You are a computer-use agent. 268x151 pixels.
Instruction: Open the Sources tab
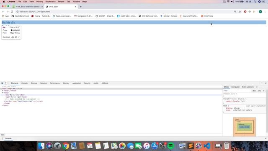tap(34, 83)
